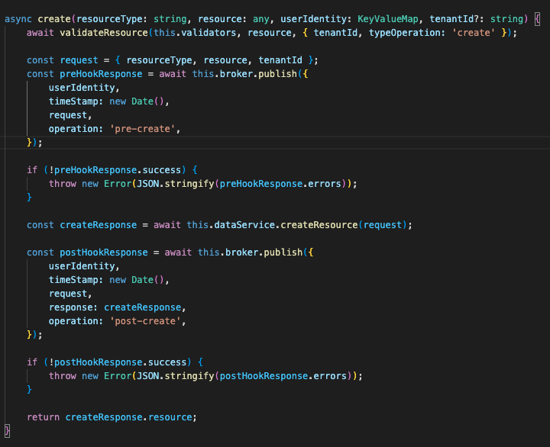This screenshot has width=550, height=447.
Task: Click "validators" in this.validators
Action: pos(209,33)
